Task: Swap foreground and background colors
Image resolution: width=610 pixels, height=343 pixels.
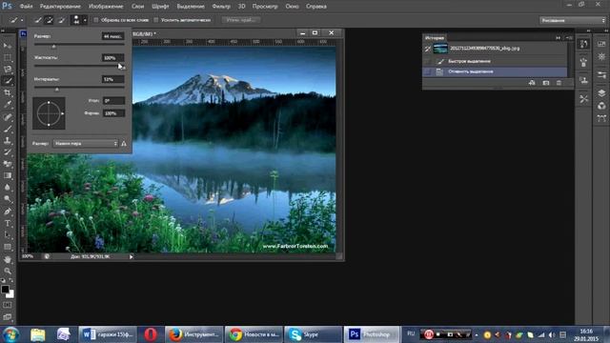Action: [x=10, y=280]
